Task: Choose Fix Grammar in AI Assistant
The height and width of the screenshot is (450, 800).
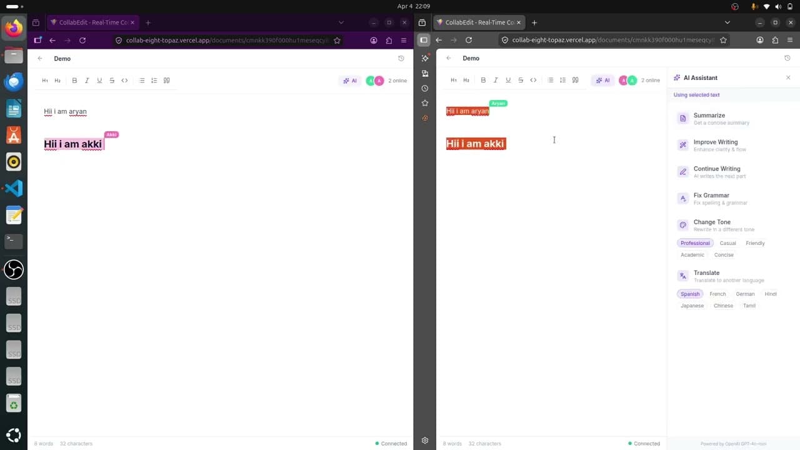Action: (733, 199)
